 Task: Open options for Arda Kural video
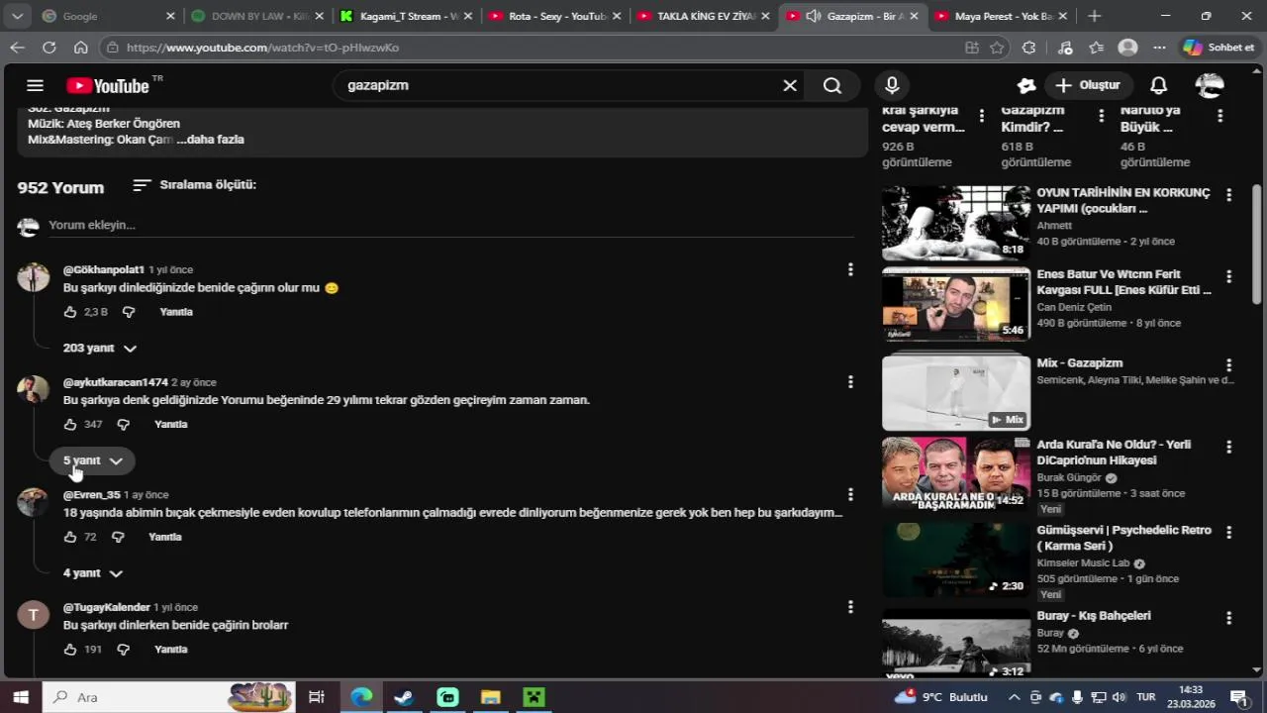[1229, 447]
